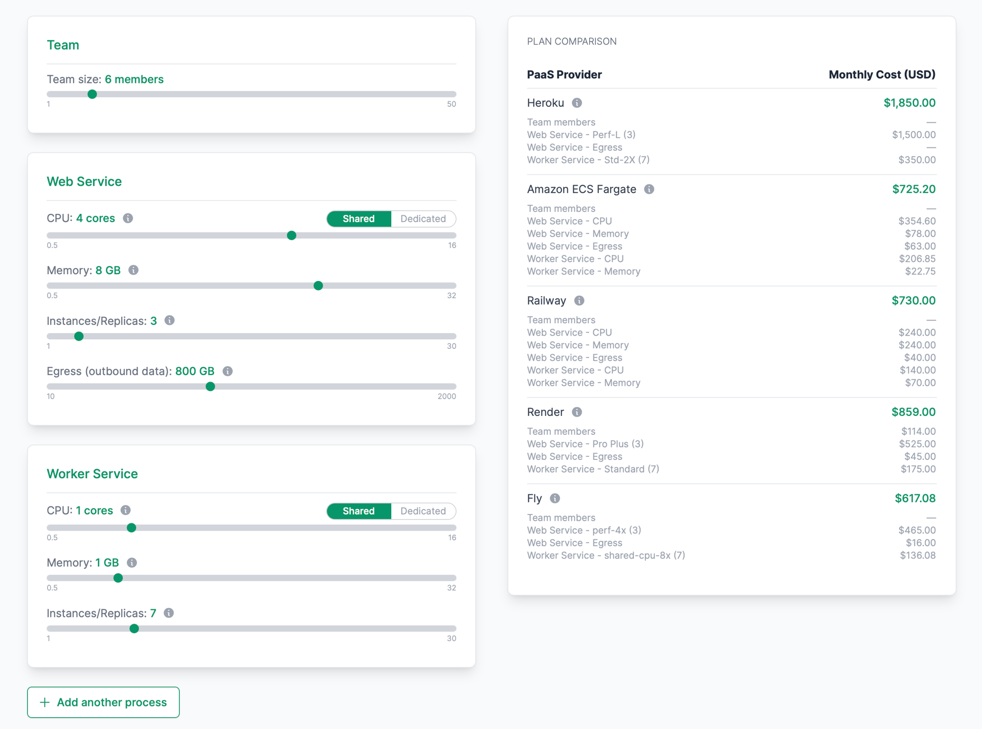Click Web Service Memory slider handle
982x729 pixels.
[x=318, y=285]
